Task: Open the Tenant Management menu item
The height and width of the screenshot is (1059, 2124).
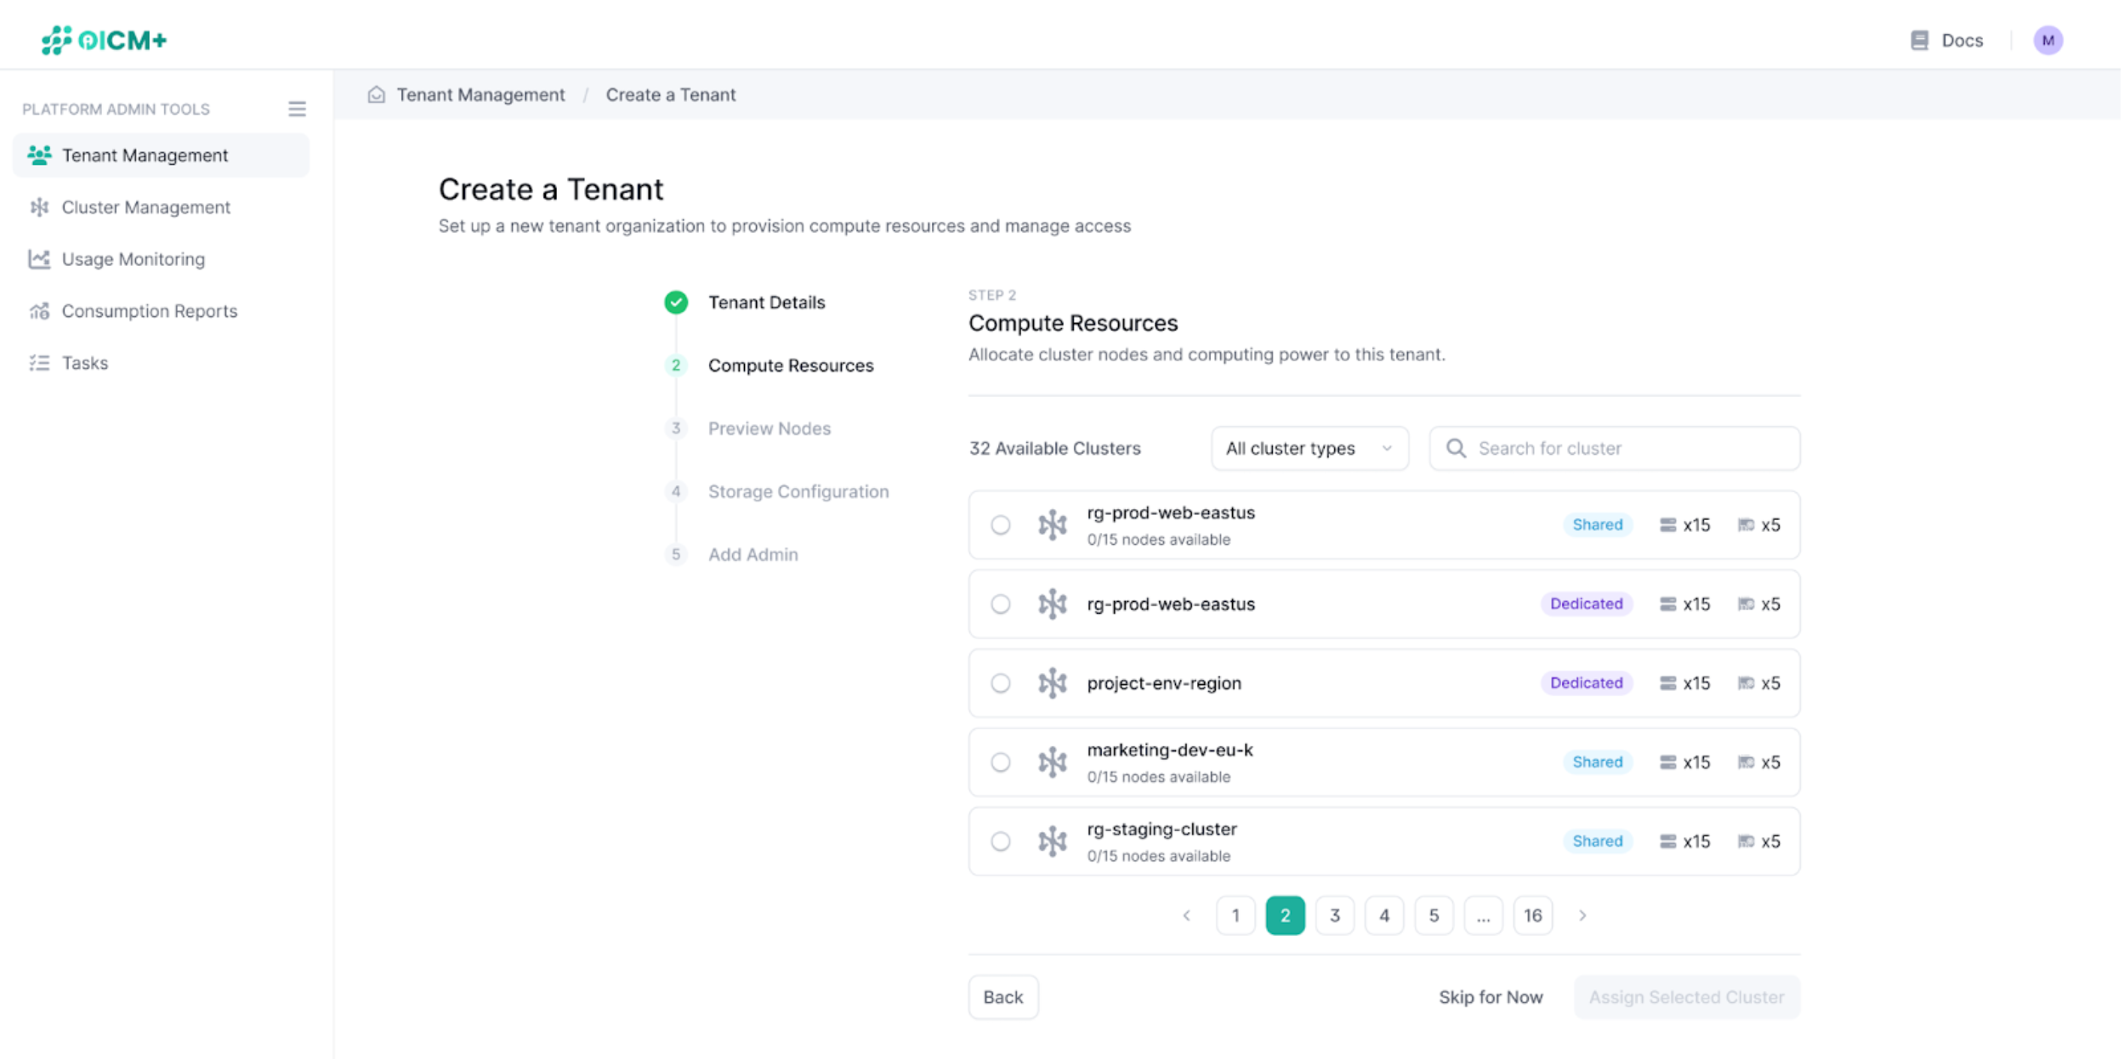Action: coord(145,156)
